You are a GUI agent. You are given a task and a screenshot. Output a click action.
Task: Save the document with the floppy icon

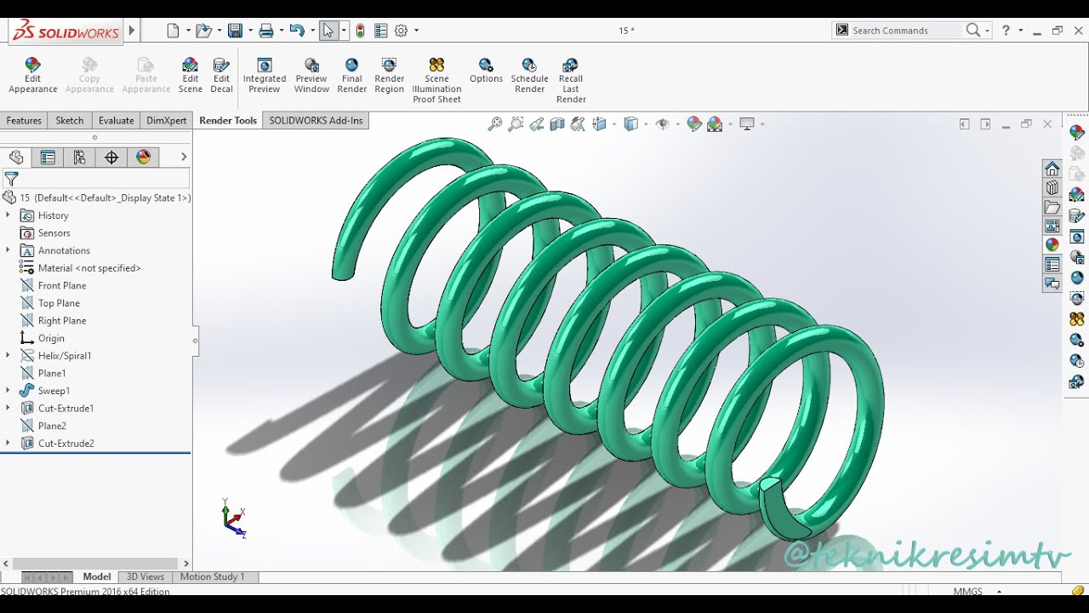pyautogui.click(x=235, y=31)
